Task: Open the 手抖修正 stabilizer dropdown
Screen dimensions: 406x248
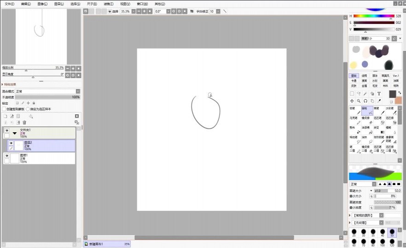Action: (218, 11)
